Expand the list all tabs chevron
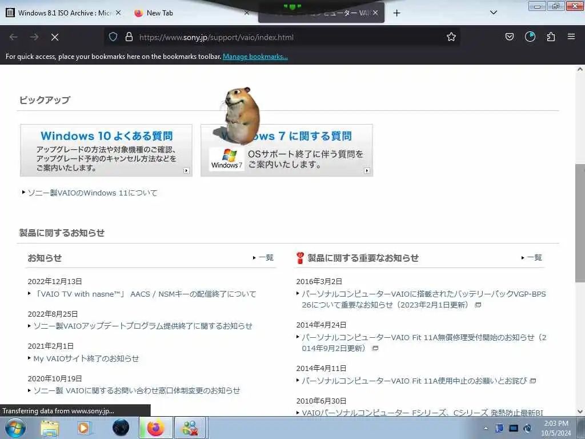 coord(493,13)
